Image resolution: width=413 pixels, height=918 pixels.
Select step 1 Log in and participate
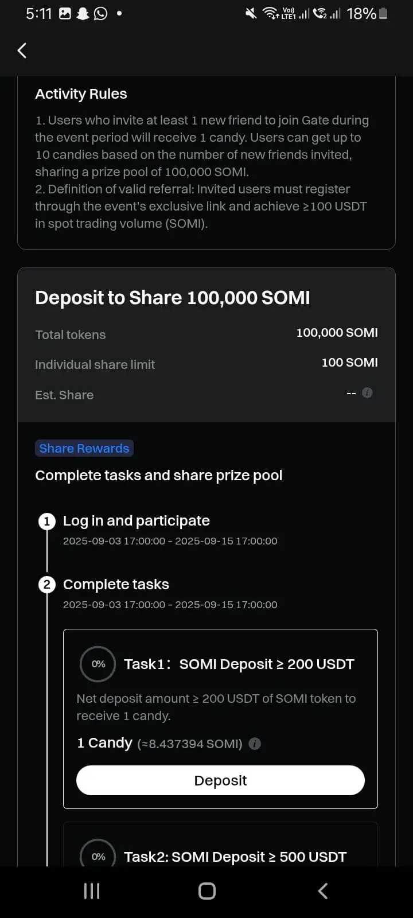(x=137, y=520)
